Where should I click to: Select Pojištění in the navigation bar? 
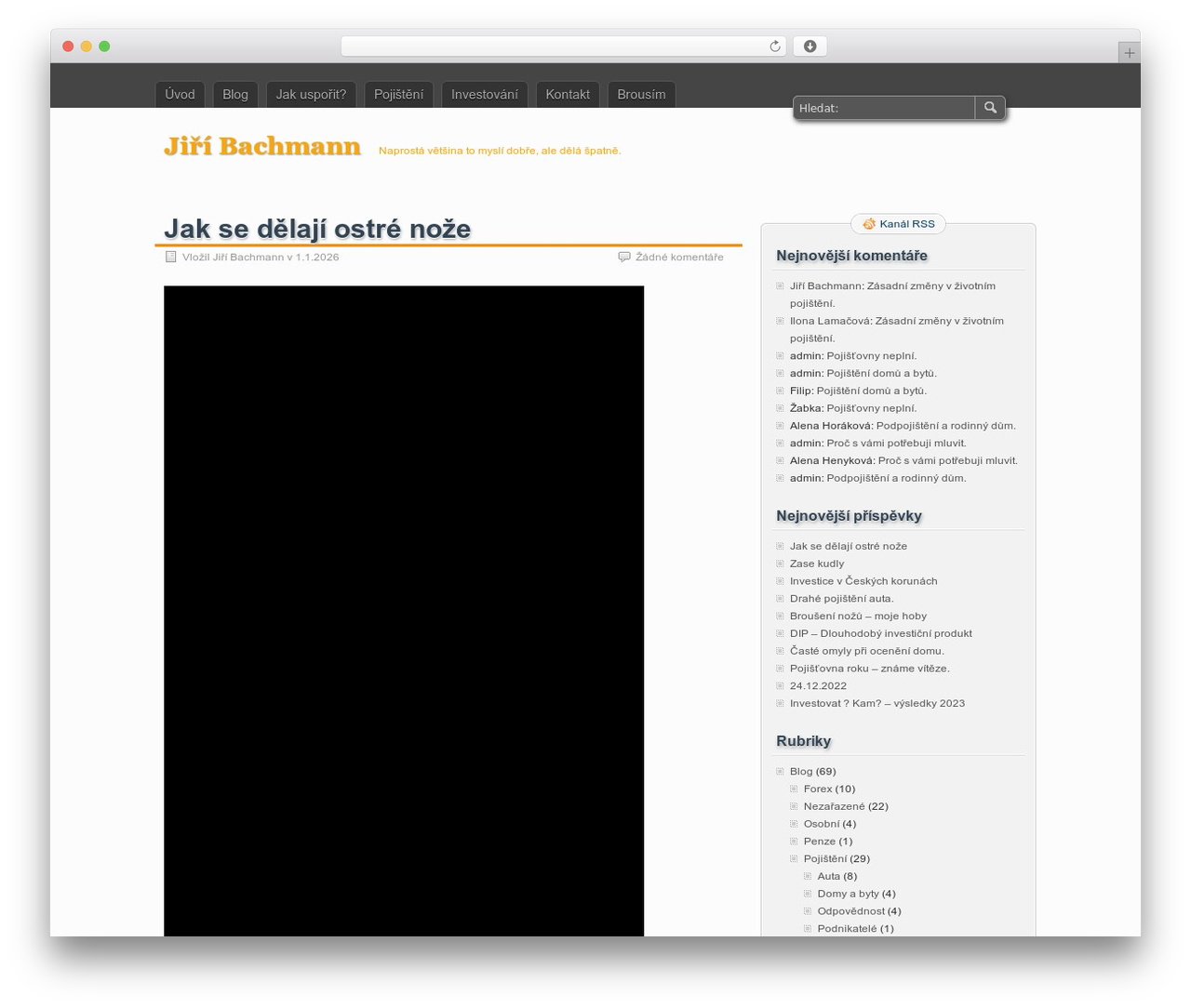[398, 94]
